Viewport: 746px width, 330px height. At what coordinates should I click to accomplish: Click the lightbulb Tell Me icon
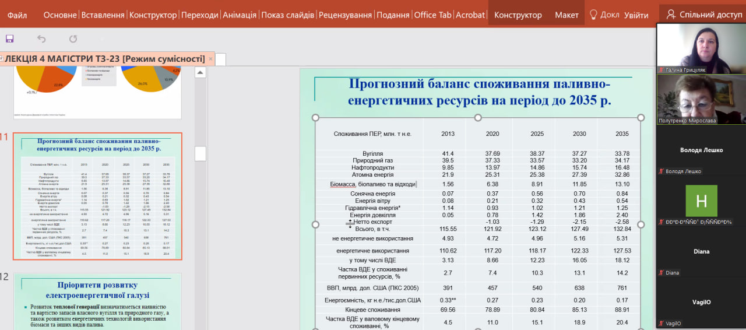tap(593, 15)
